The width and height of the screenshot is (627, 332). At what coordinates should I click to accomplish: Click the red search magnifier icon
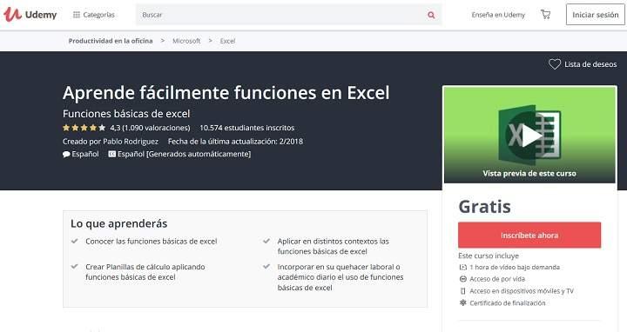[x=431, y=15]
